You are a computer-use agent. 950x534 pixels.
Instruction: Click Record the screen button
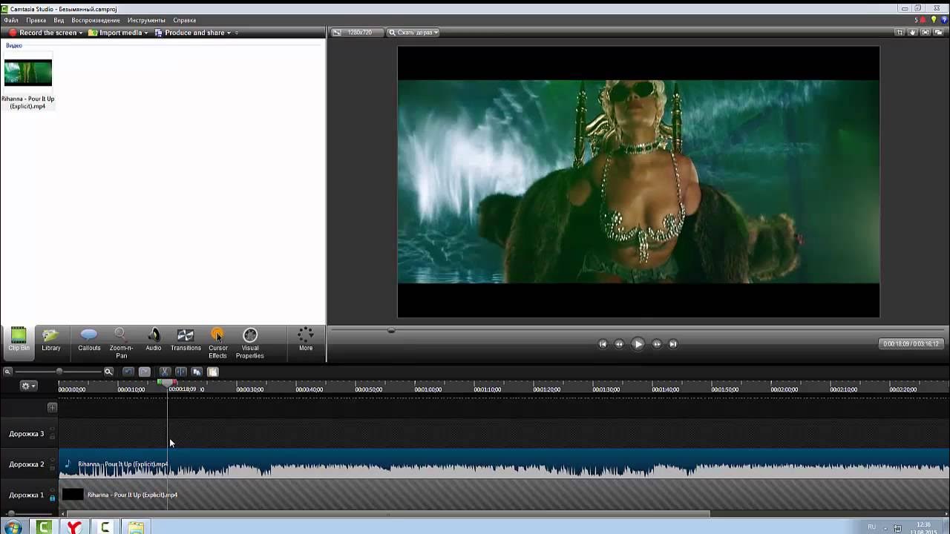tap(43, 33)
